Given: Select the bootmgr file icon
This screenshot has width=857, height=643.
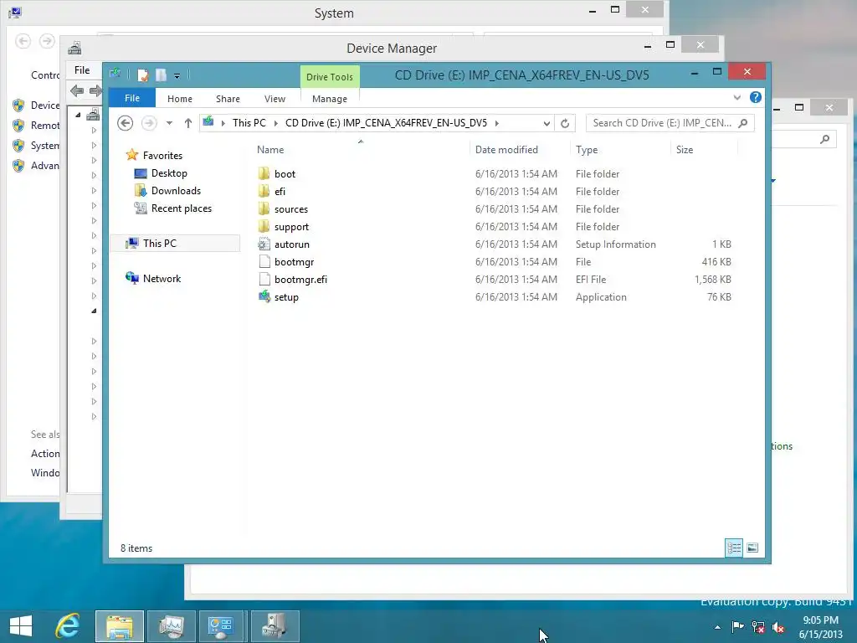Looking at the screenshot, I should tap(264, 262).
